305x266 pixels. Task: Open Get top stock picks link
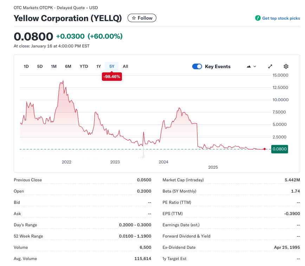tap(281, 18)
